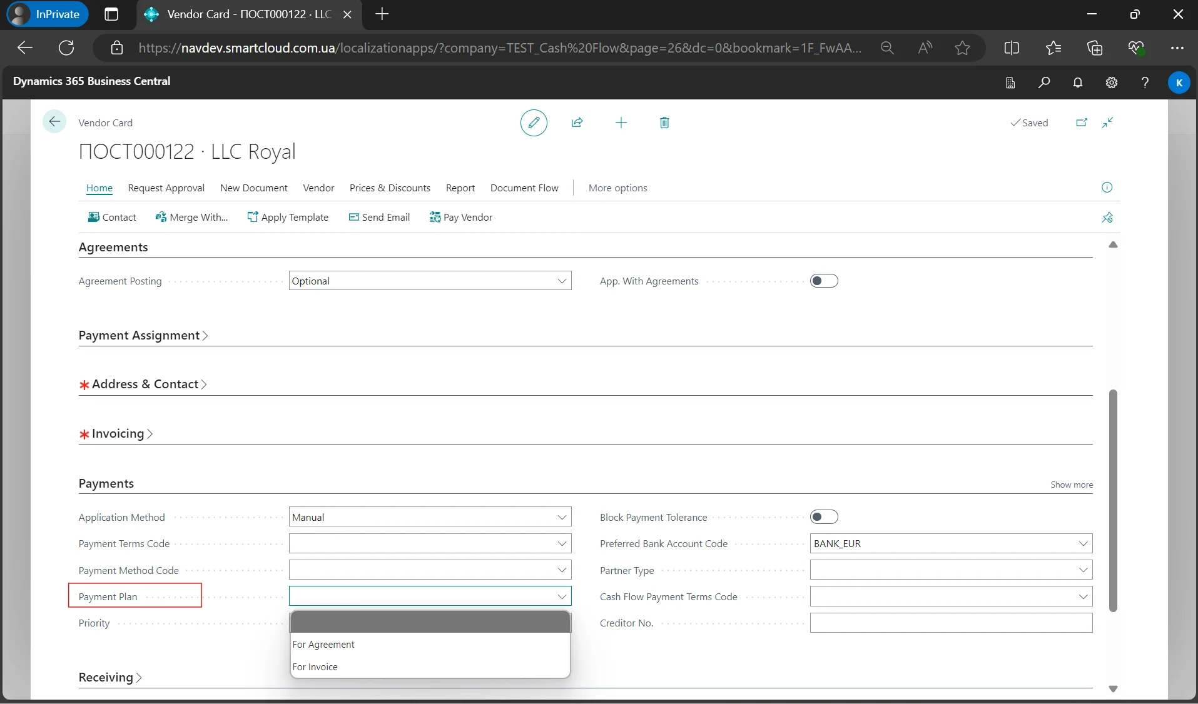Open Business Central settings gear
This screenshot has height=704, width=1198.
coord(1111,82)
